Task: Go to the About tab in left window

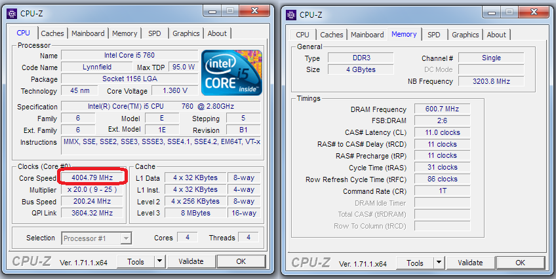Action: click(217, 33)
